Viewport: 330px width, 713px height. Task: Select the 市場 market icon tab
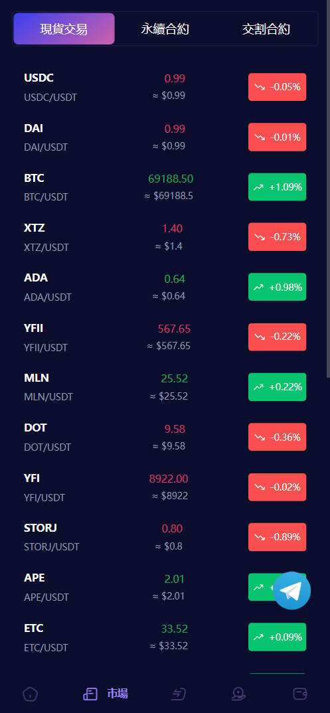(106, 694)
